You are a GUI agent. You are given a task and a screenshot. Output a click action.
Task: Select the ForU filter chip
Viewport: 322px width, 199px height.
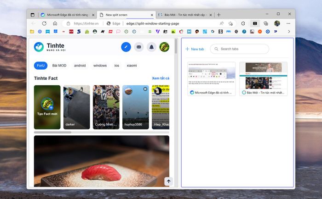pos(40,66)
